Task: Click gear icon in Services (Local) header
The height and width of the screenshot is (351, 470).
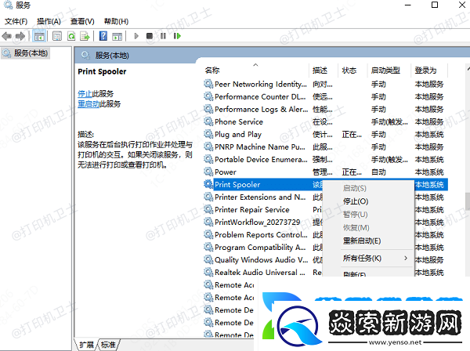Action: [x=85, y=55]
